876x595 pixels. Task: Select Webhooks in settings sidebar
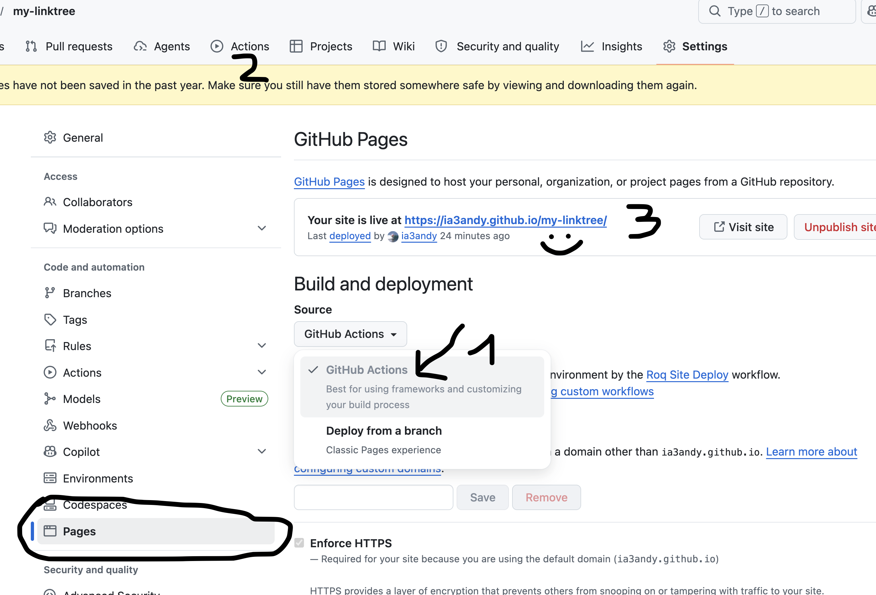[x=156, y=425]
